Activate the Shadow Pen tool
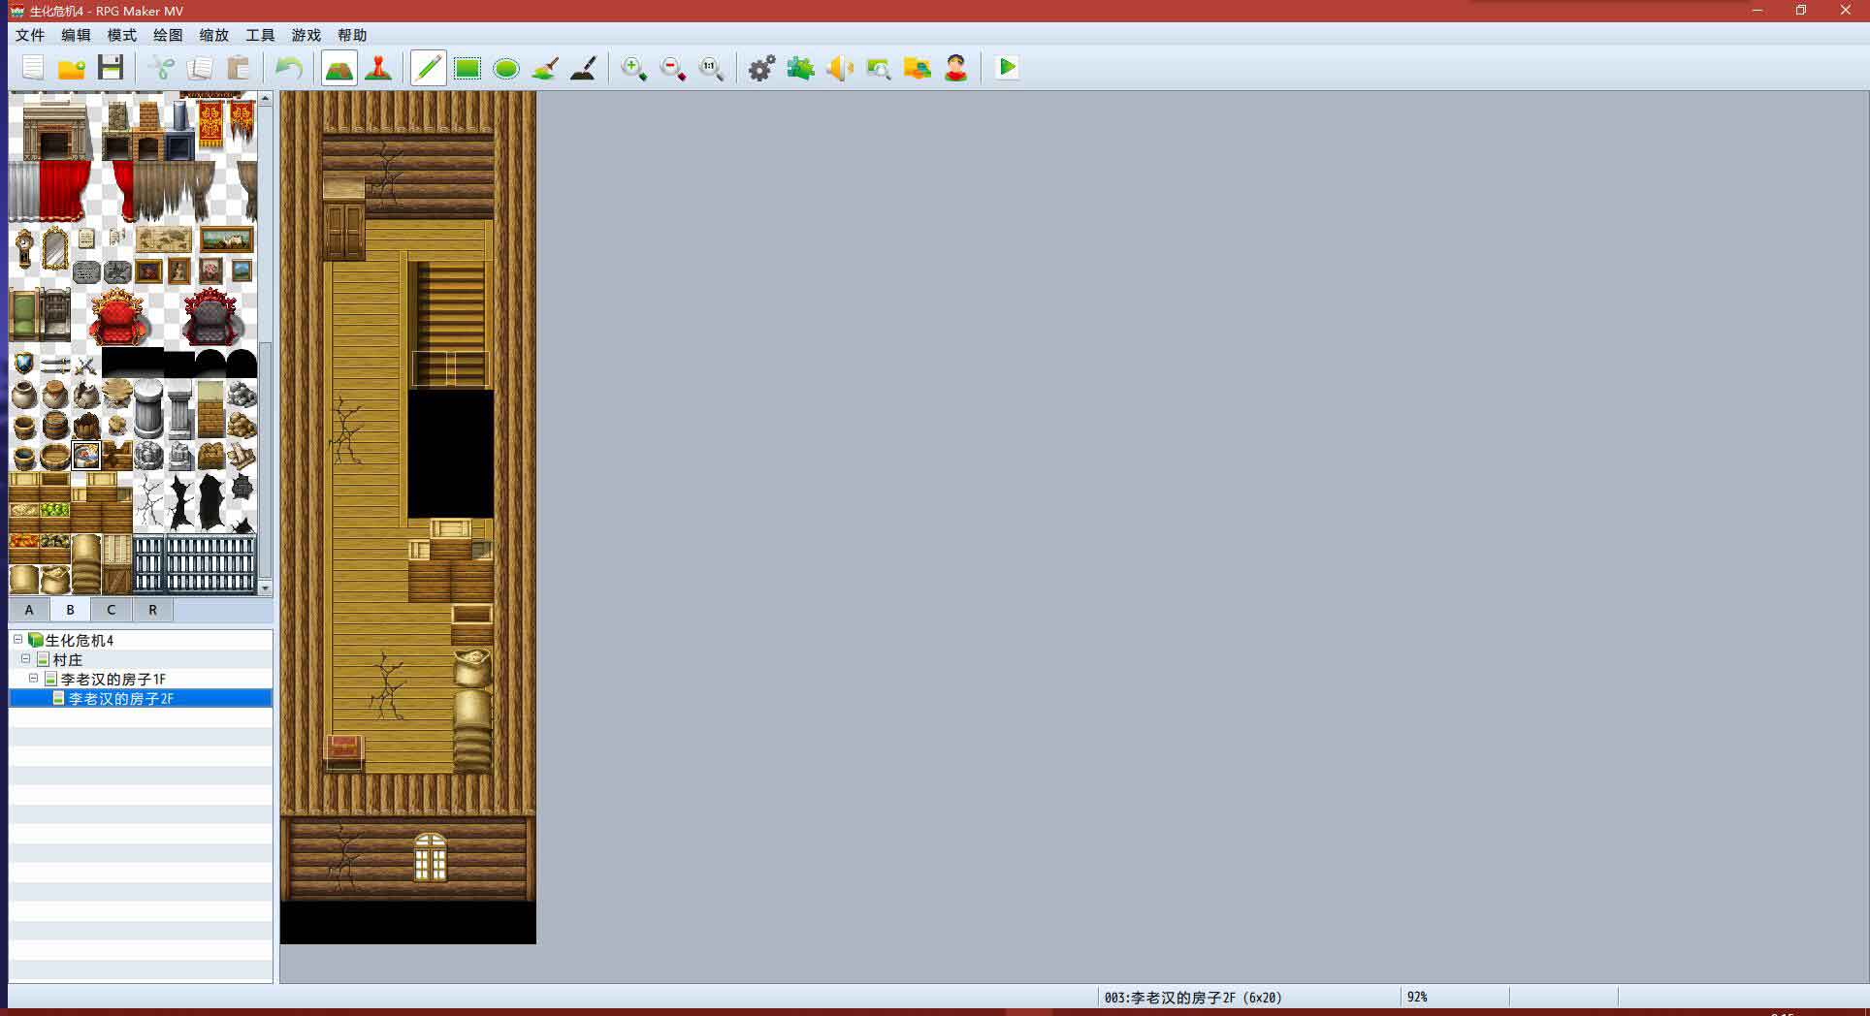The height and width of the screenshot is (1016, 1870). (x=584, y=68)
